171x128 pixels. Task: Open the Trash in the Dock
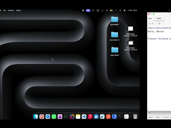[135, 117]
